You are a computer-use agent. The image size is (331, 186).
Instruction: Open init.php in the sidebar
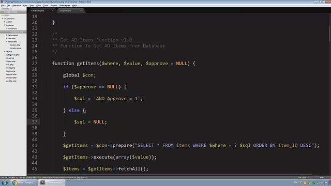point(10,65)
